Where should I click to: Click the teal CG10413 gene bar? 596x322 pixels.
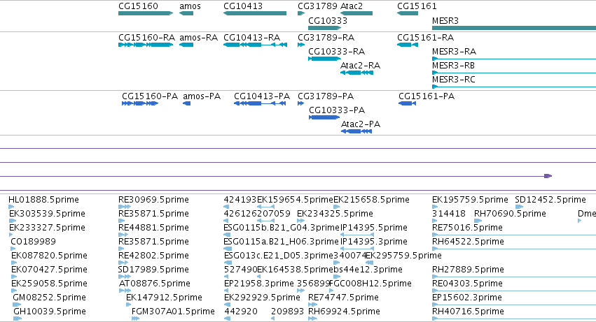pos(255,13)
